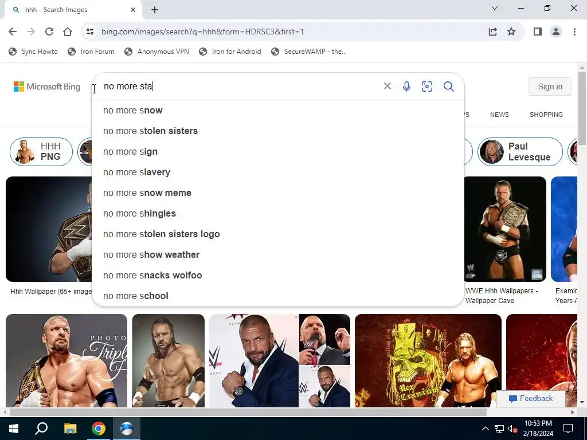Open WWE Hhh Wallpapers thumbnail with belt
The height and width of the screenshot is (440, 587).
pyautogui.click(x=505, y=229)
